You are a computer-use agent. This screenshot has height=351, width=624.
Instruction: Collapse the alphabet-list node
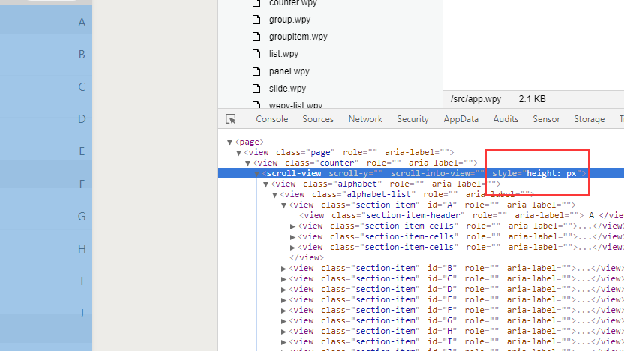274,195
